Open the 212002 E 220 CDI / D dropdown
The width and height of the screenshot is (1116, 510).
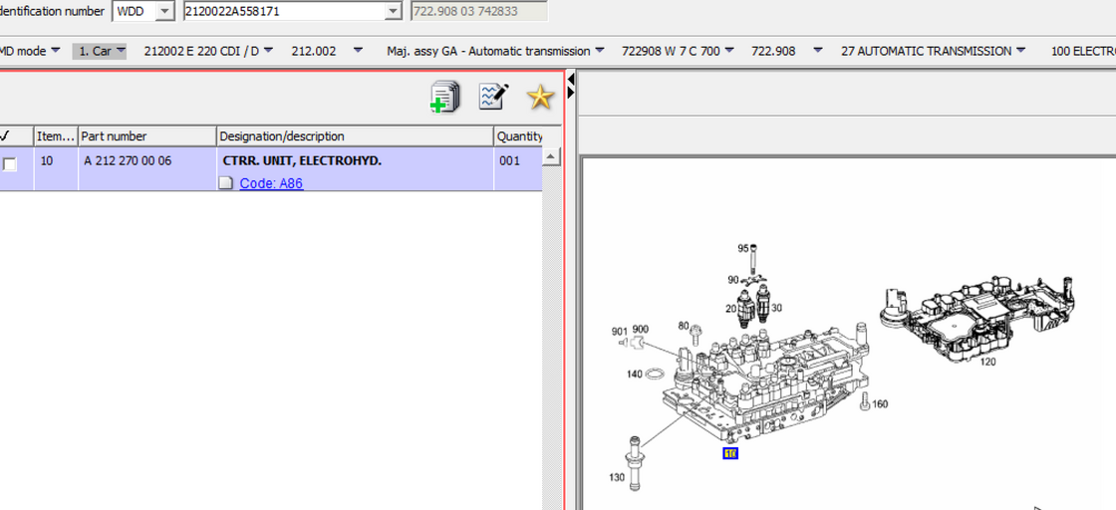click(207, 51)
